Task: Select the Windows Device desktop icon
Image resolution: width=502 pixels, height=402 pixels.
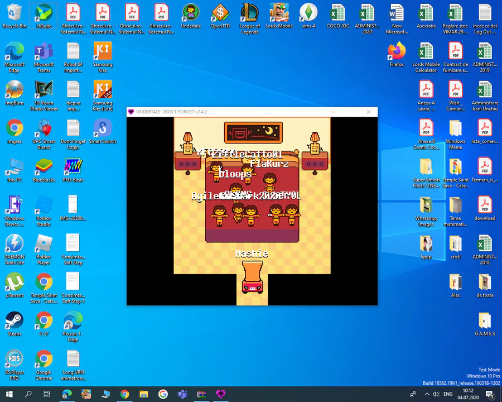Action: 14,211
